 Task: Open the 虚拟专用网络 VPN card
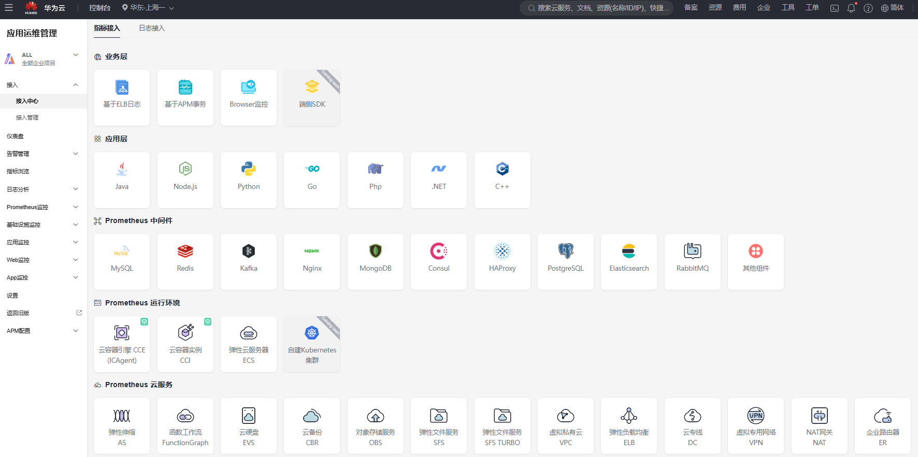tap(756, 426)
